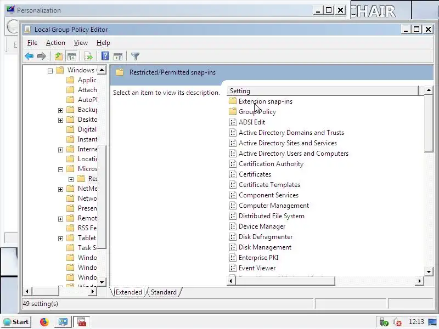Switch to the Extended tab
The image size is (439, 329).
(129, 292)
